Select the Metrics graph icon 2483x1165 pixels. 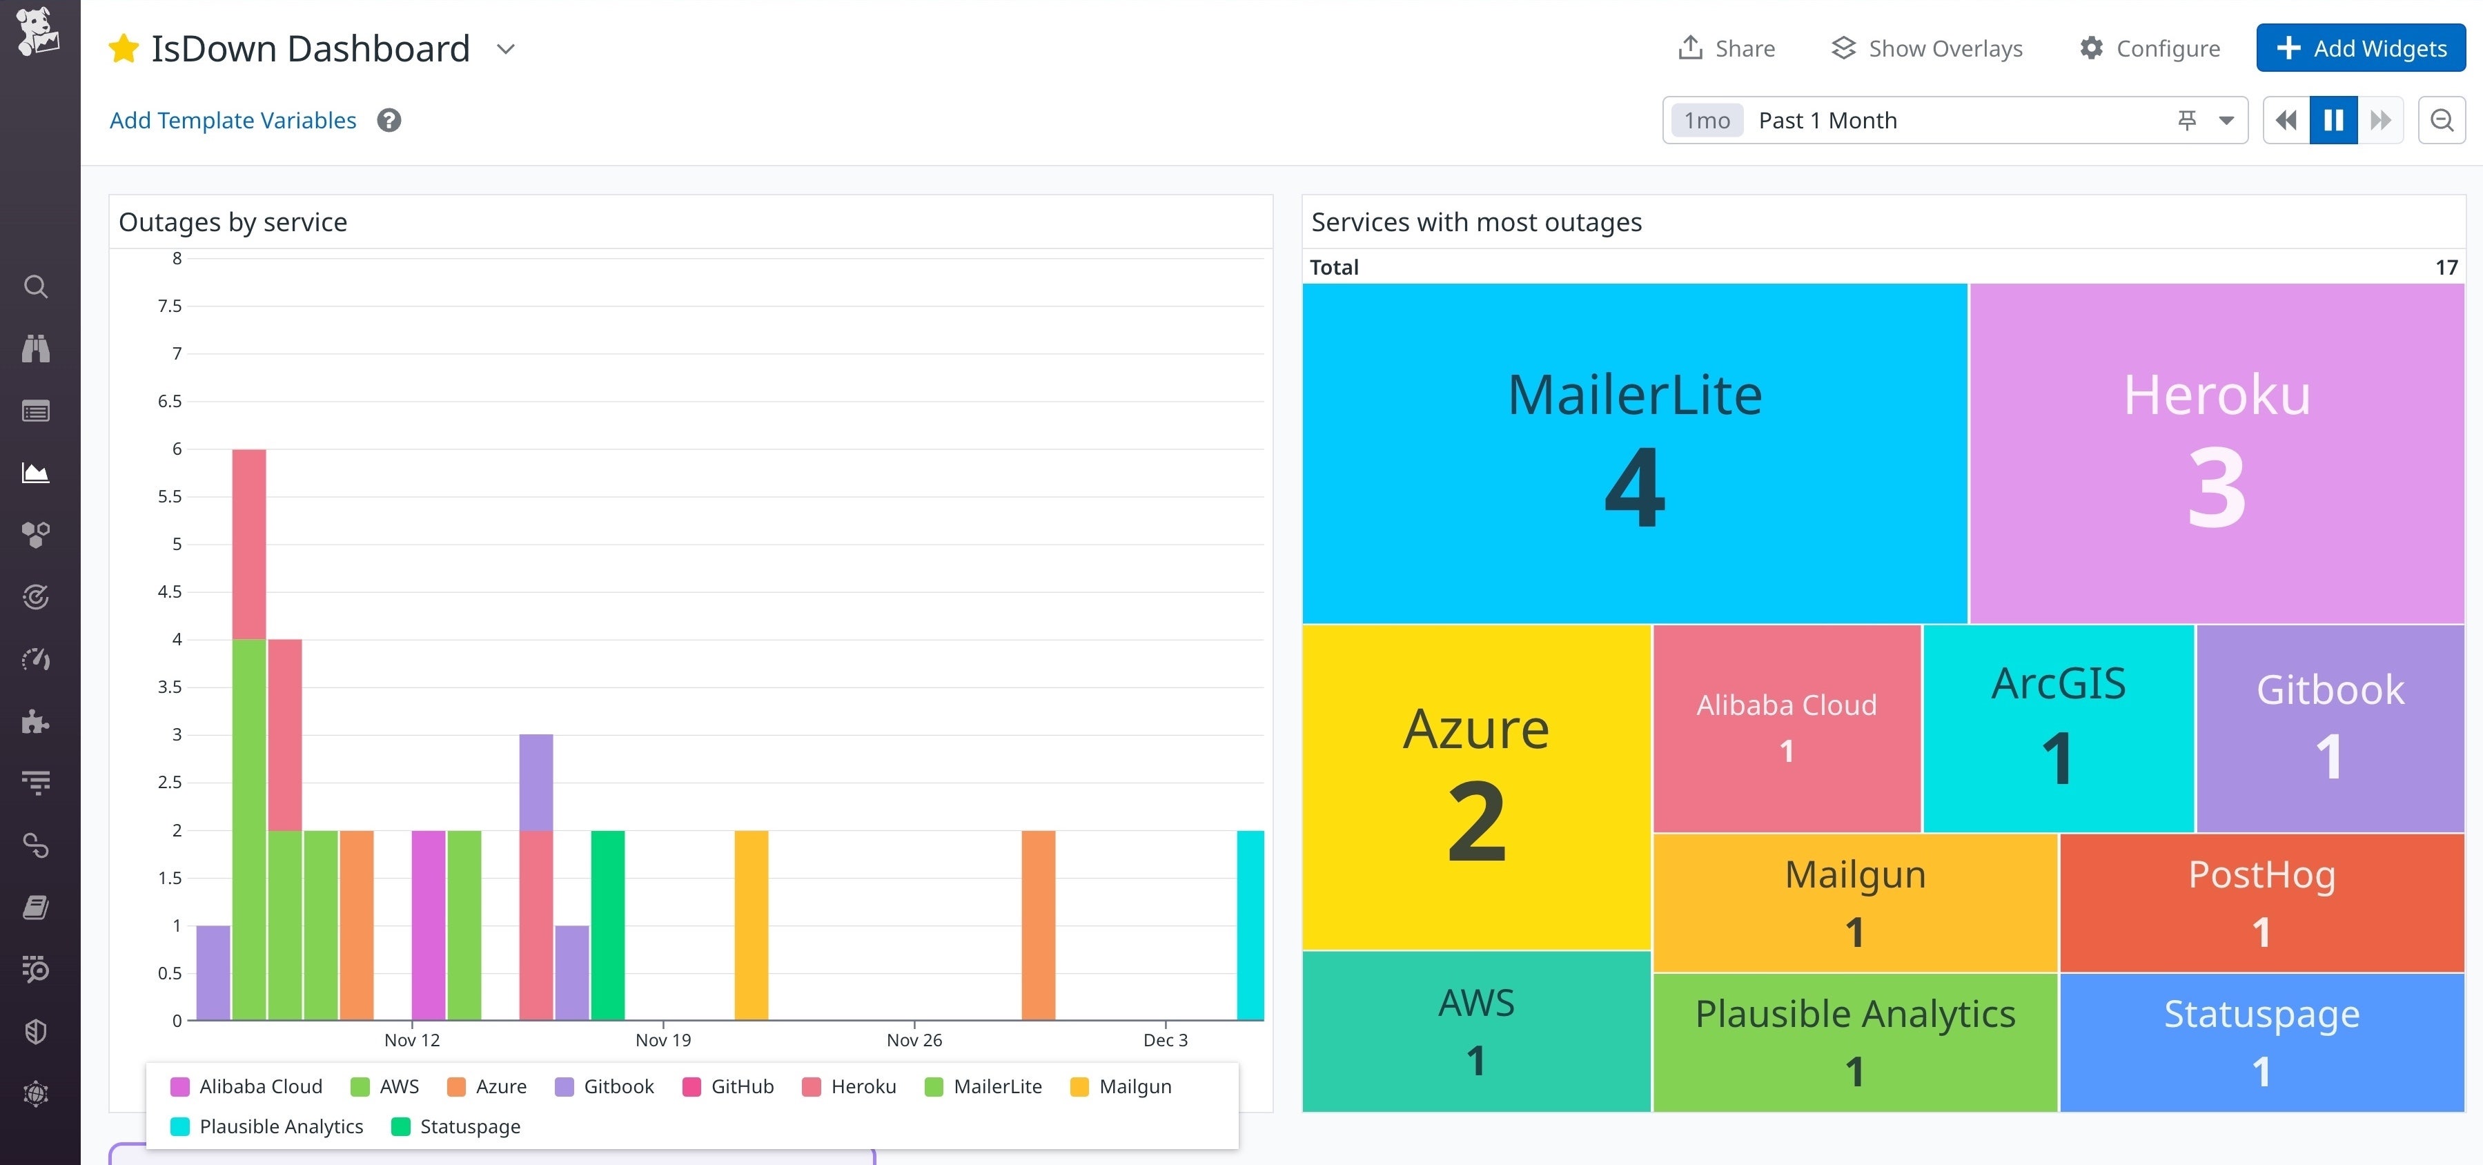click(x=36, y=472)
